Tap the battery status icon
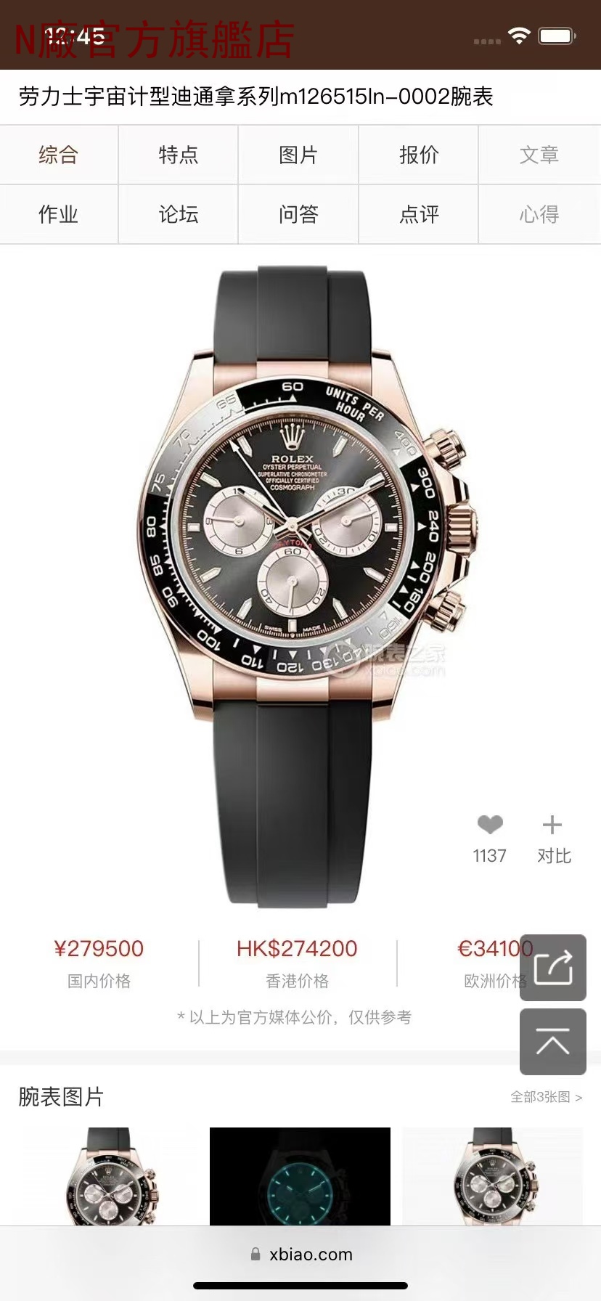The width and height of the screenshot is (601, 1301). (557, 36)
